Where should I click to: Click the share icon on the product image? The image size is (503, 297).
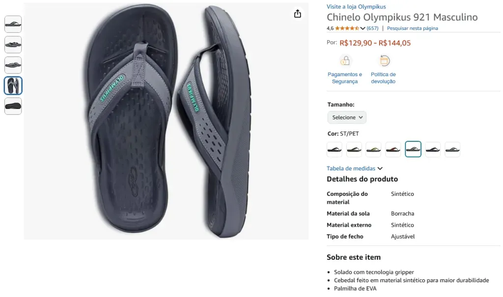(297, 14)
